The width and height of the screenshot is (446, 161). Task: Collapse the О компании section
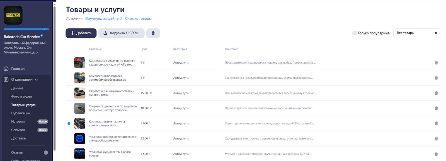tap(37, 80)
